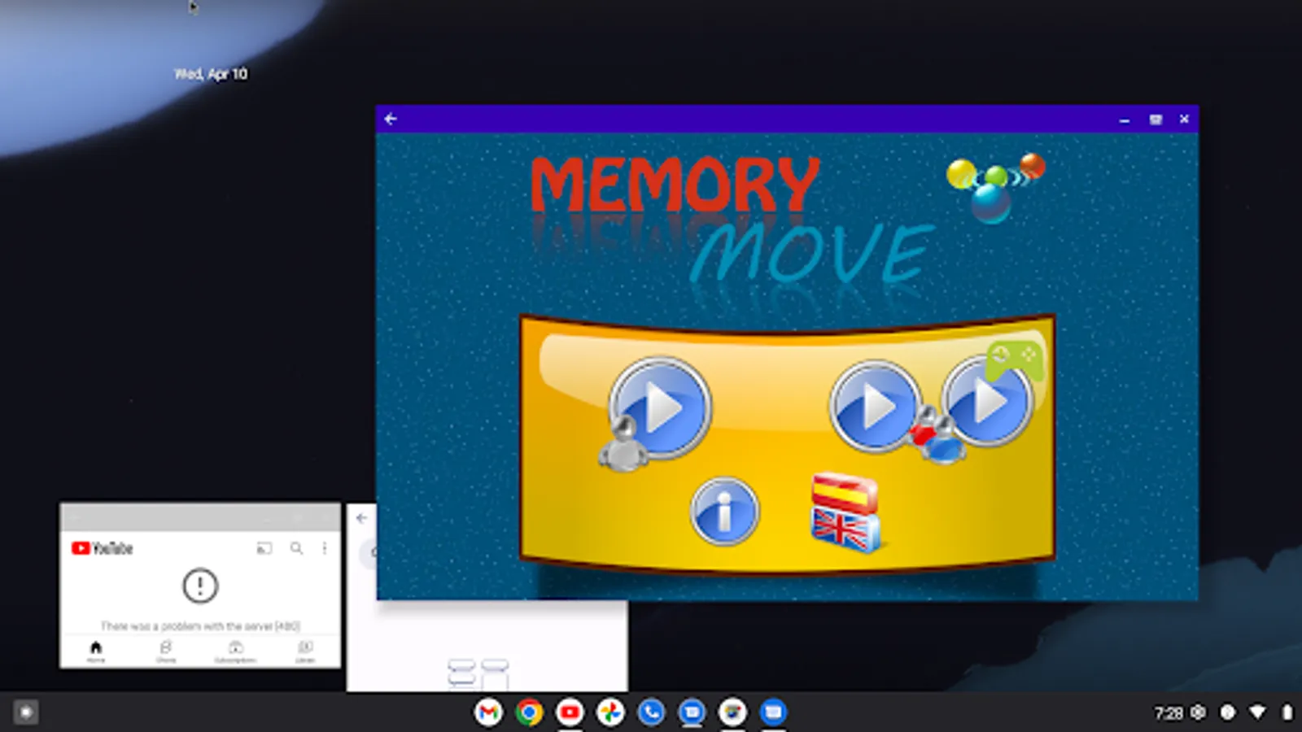Open the Phone app from the shelf
The width and height of the screenshot is (1302, 732).
649,713
